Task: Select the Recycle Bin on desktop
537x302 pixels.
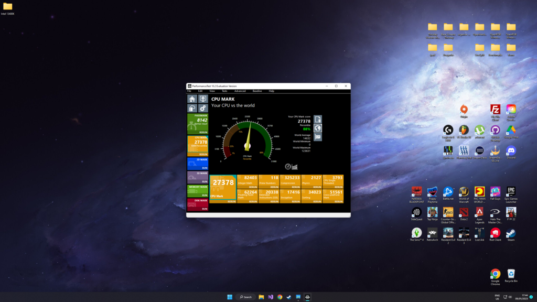Action: point(511,276)
